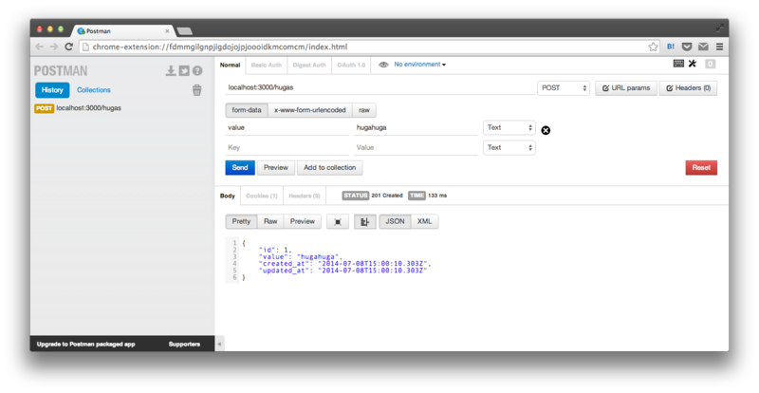Bookmark page with star icon
759x393 pixels.
(653, 47)
